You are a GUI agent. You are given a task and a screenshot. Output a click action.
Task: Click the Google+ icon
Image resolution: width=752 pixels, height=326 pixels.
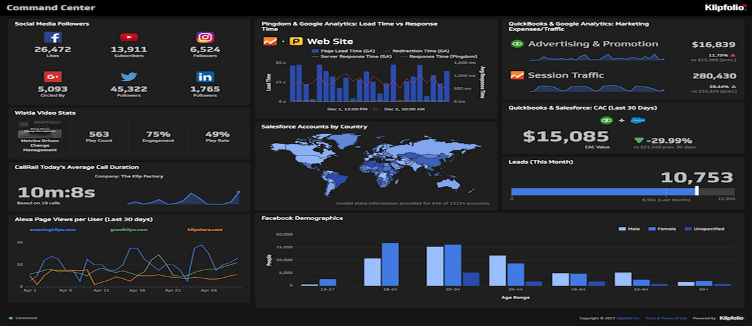pos(53,76)
